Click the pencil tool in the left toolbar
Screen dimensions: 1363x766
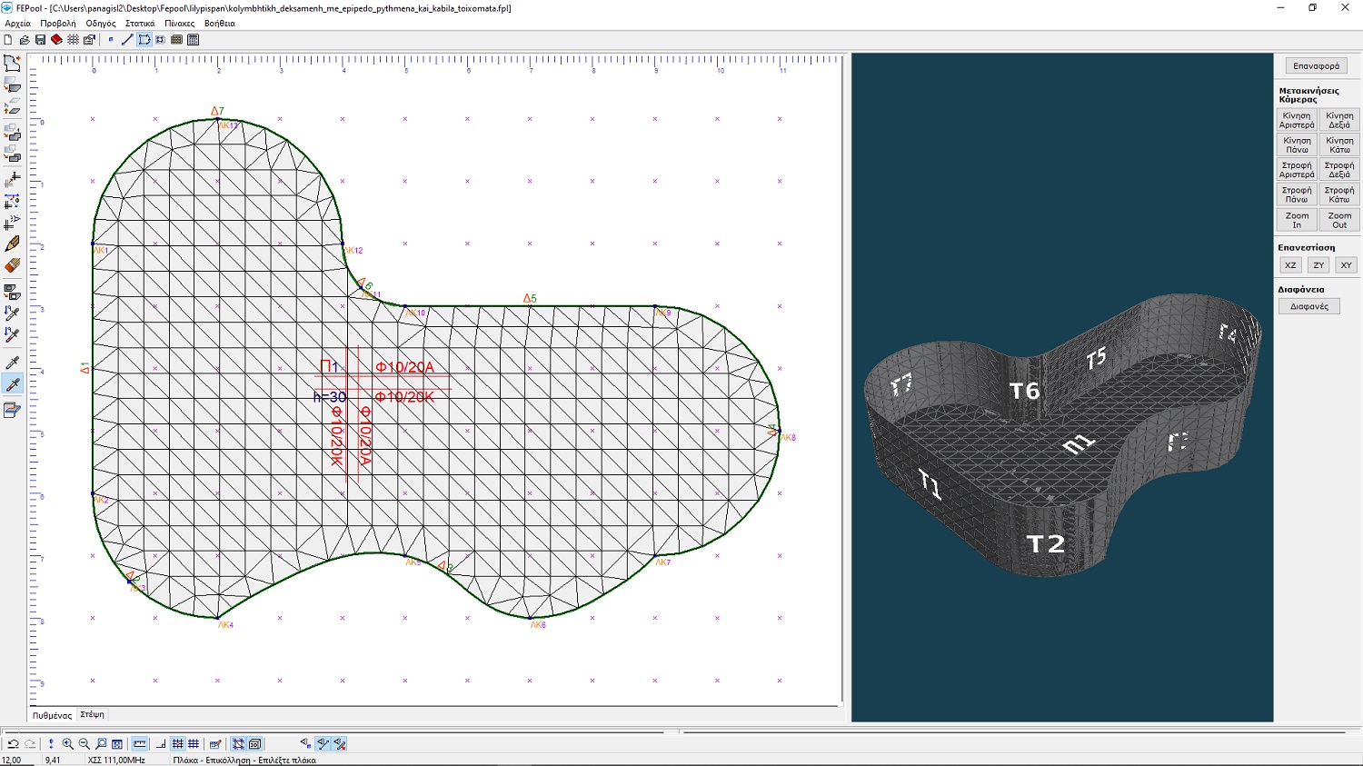(12, 244)
